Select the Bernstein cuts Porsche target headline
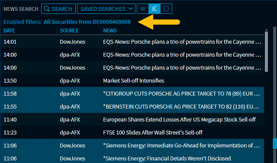The height and width of the screenshot is (163, 277). (181, 106)
